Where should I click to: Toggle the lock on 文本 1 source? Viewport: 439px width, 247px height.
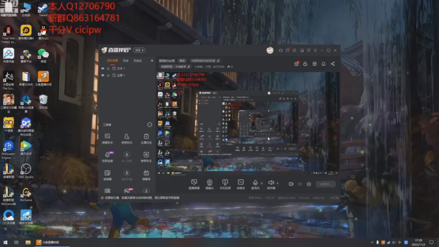click(108, 68)
